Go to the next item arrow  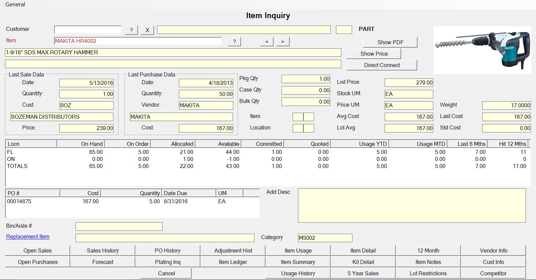(x=283, y=41)
